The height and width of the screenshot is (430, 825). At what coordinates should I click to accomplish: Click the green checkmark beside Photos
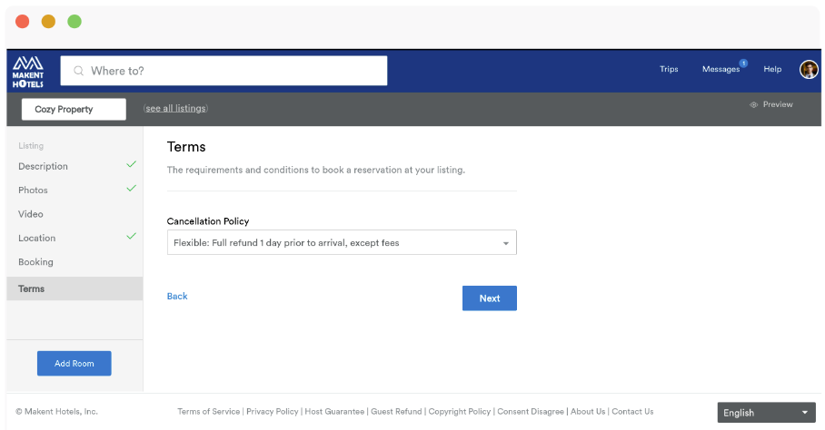pos(131,188)
